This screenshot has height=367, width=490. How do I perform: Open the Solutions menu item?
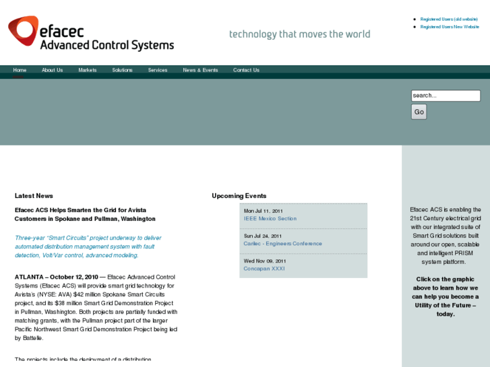click(x=122, y=70)
